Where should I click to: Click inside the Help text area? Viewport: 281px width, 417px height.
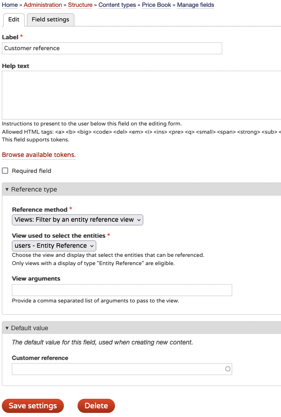tap(141, 95)
